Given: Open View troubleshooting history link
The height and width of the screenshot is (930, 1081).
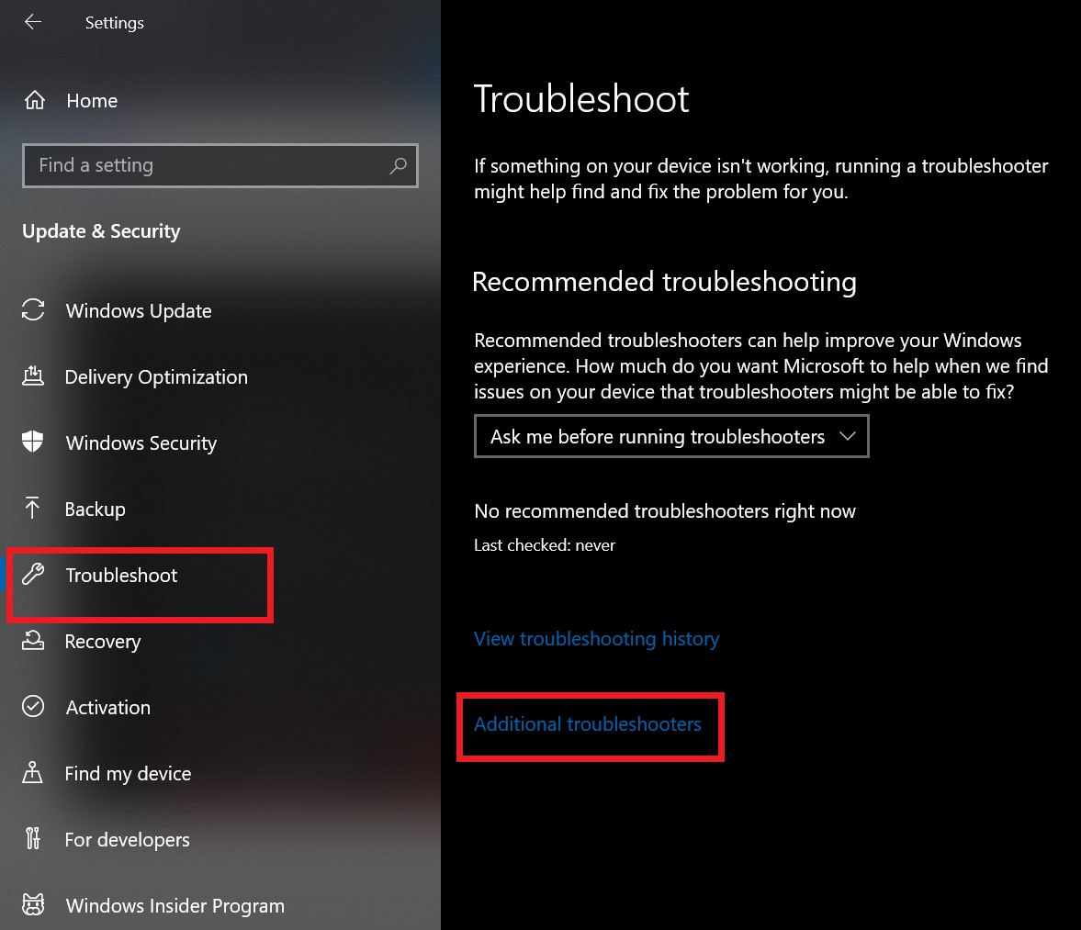Looking at the screenshot, I should pos(596,639).
